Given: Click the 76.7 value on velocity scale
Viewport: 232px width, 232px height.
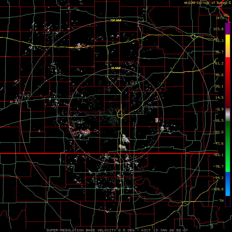Looking at the screenshot, I should pos(219,52).
